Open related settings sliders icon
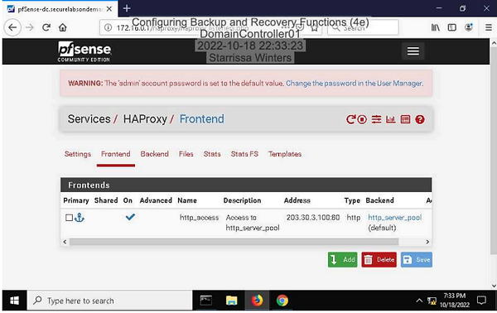497x313 pixels. tap(376, 119)
